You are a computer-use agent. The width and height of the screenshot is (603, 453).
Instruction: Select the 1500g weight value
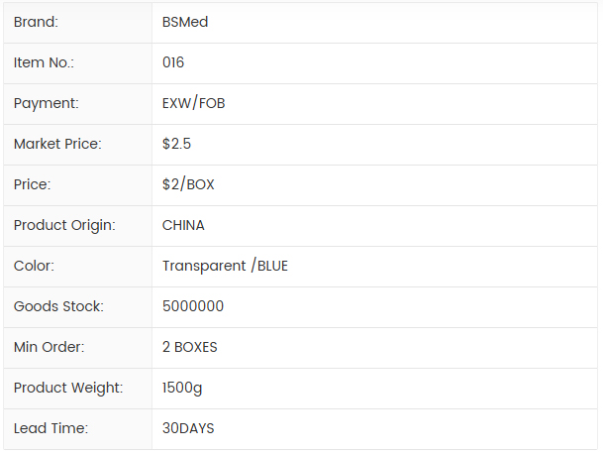click(182, 388)
